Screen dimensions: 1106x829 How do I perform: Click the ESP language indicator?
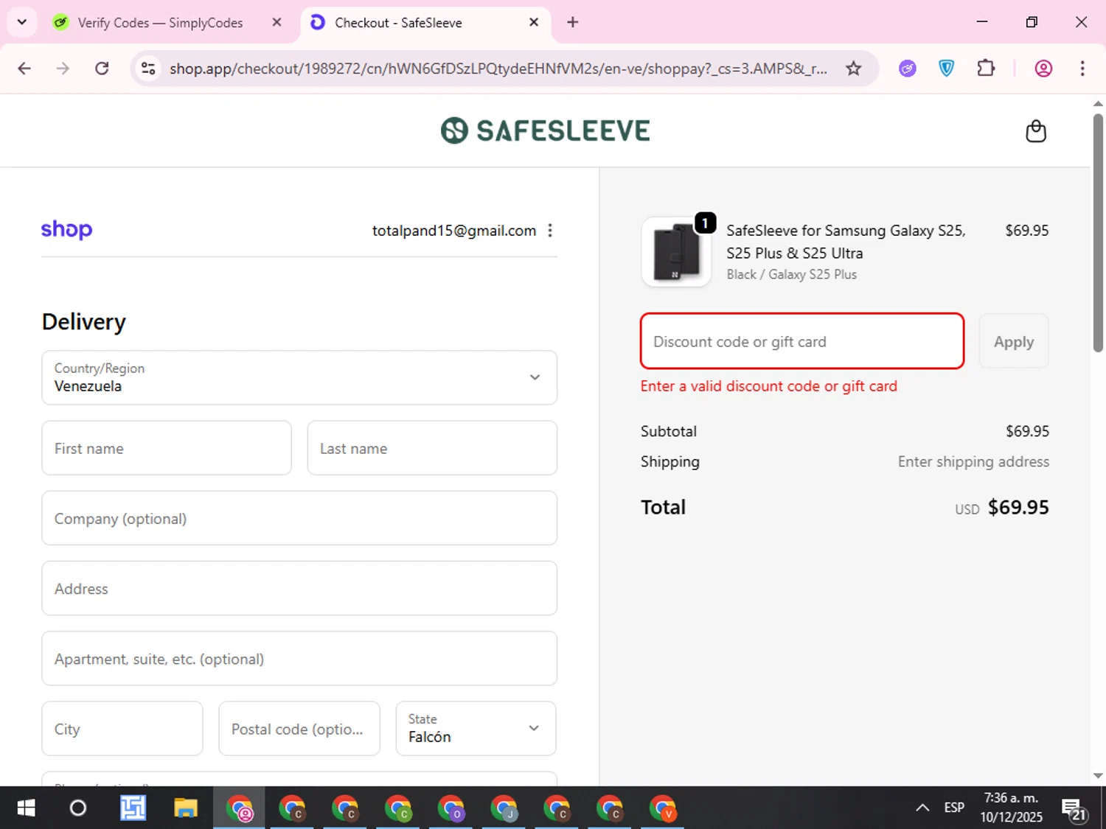click(954, 808)
